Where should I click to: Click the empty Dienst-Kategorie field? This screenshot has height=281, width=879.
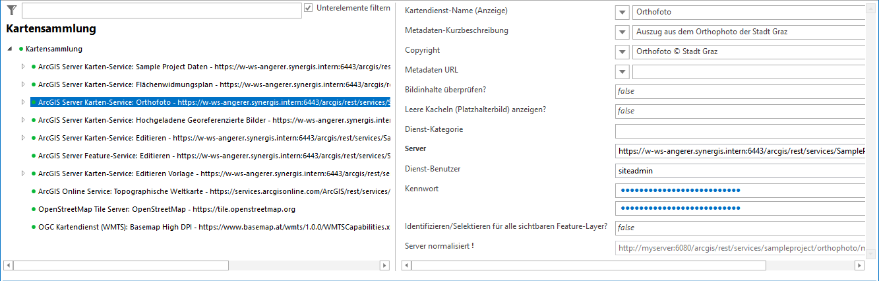pyautogui.click(x=740, y=131)
